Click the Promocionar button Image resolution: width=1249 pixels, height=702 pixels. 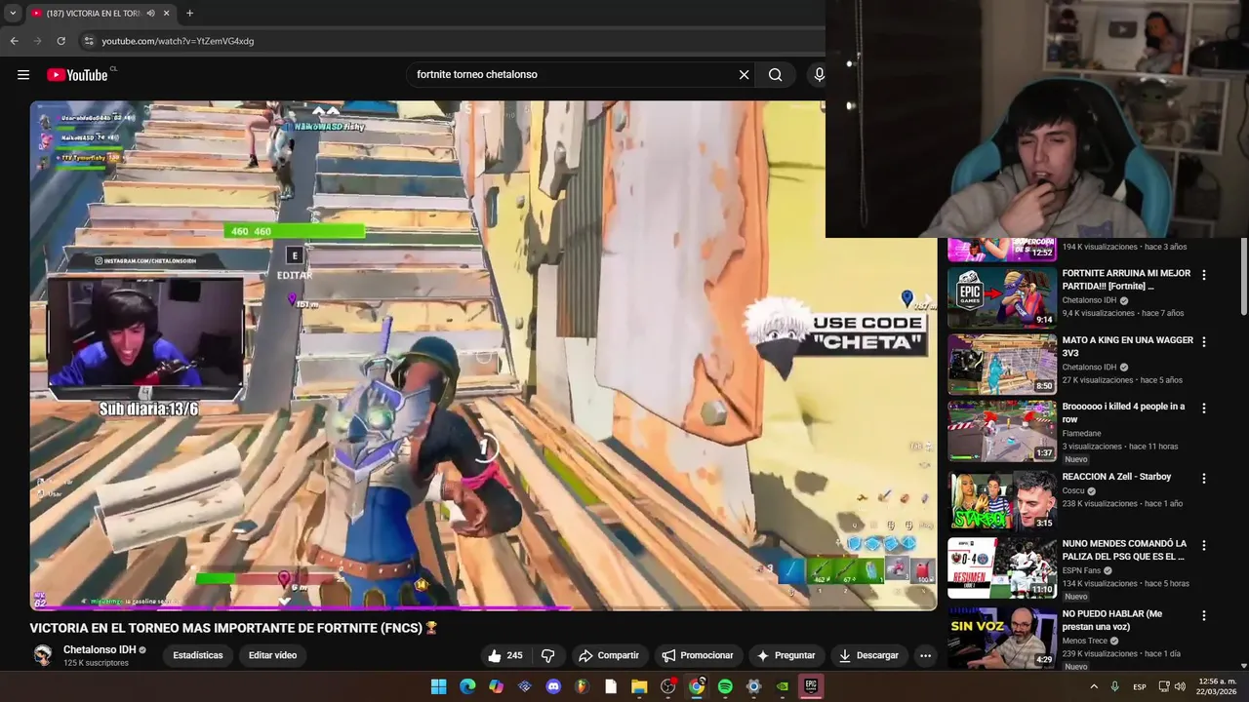coord(698,656)
